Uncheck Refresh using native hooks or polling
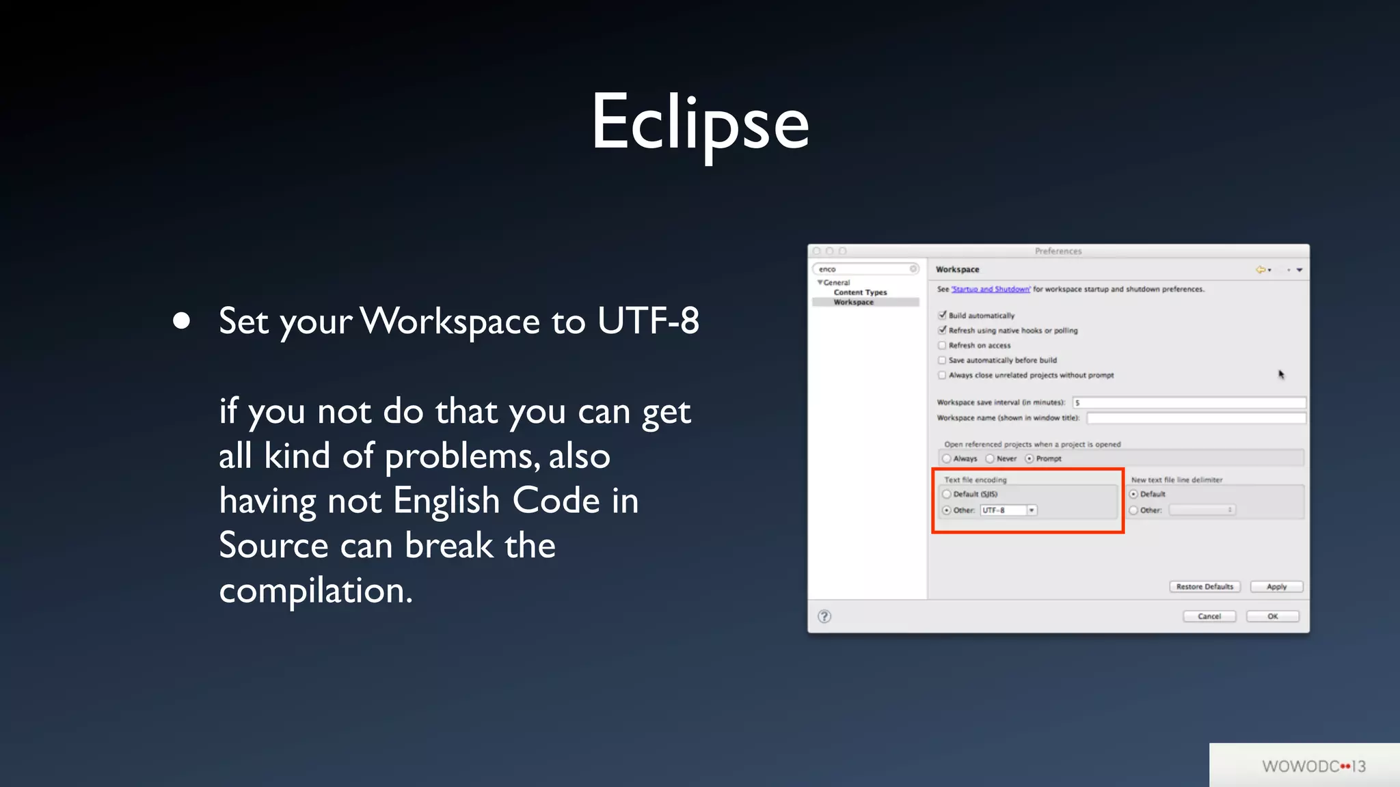The image size is (1400, 787). 942,331
